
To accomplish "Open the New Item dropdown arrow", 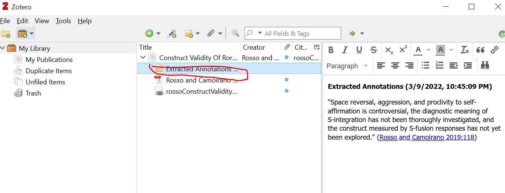I will [158, 34].
